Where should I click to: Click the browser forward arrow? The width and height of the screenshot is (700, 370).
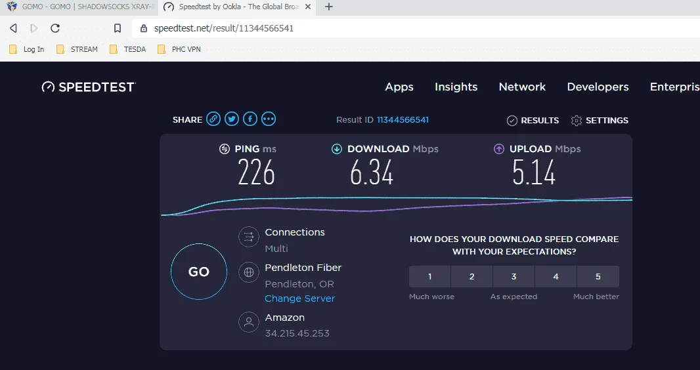[34, 28]
